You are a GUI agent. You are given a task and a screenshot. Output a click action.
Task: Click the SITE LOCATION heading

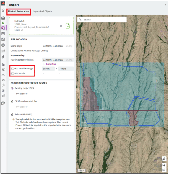point(19,39)
